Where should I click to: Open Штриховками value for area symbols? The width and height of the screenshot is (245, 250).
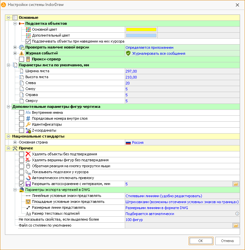click(182, 202)
